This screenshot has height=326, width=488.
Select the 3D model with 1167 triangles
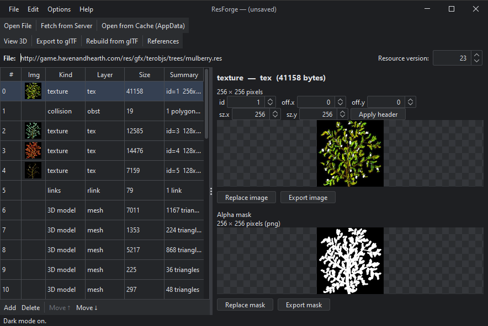click(x=102, y=210)
